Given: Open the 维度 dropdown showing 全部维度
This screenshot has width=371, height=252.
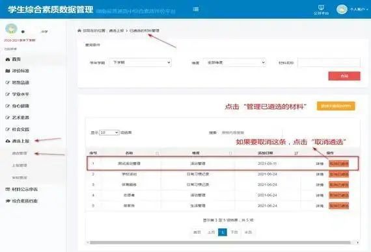Looking at the screenshot, I should coord(234,62).
